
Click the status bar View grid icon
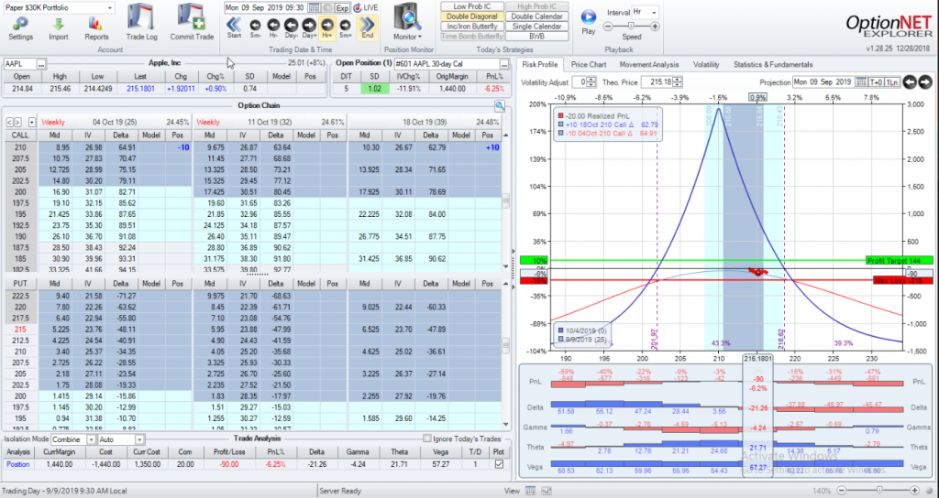[530, 491]
